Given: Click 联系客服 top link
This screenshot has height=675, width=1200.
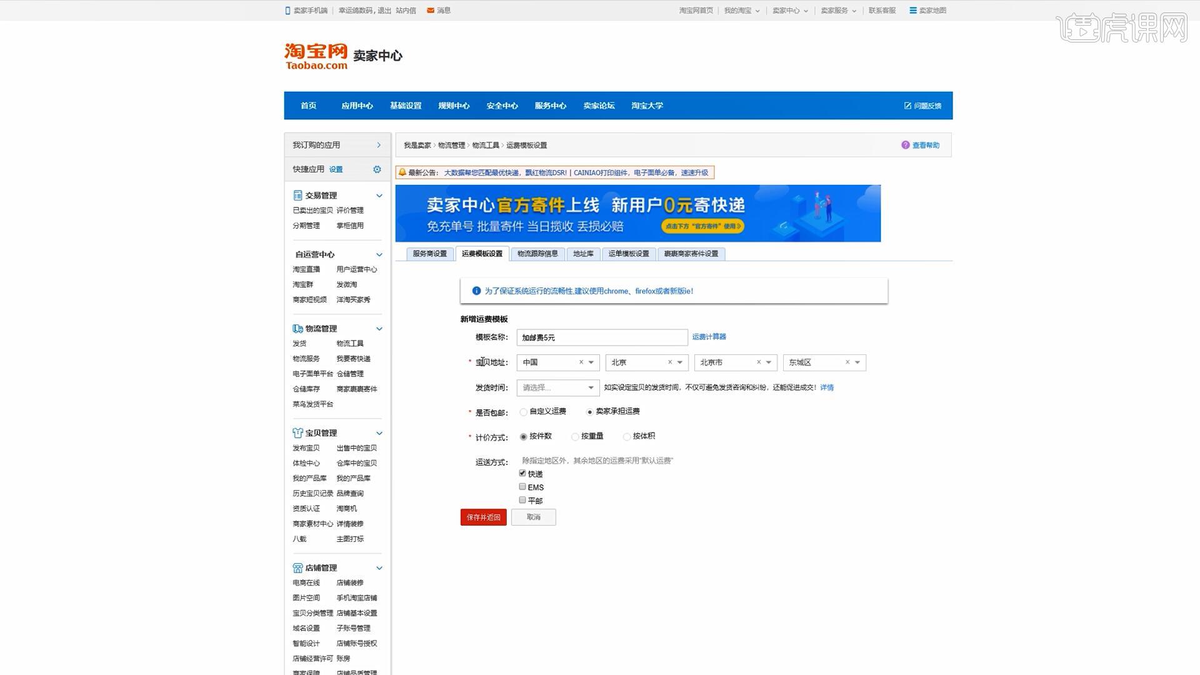Looking at the screenshot, I should 882,11.
